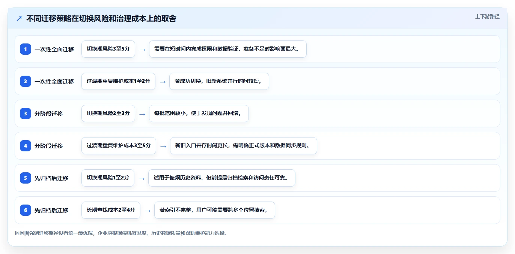The width and height of the screenshot is (515, 254).
Task: Click the arrow after 过渡期重复维护成本1至2分
Action: [162, 82]
